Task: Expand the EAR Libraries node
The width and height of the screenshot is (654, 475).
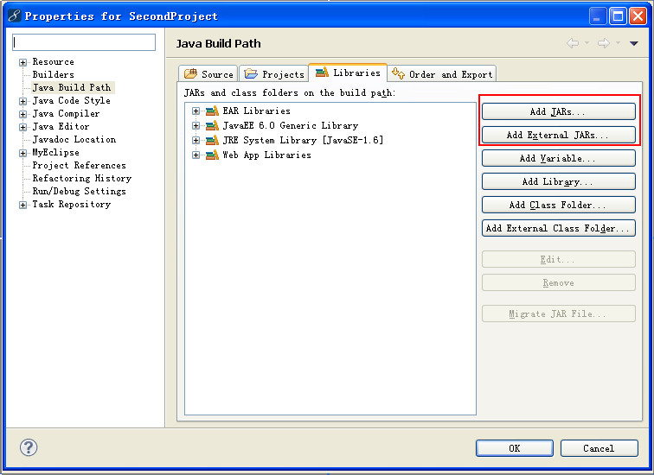Action: 196,111
